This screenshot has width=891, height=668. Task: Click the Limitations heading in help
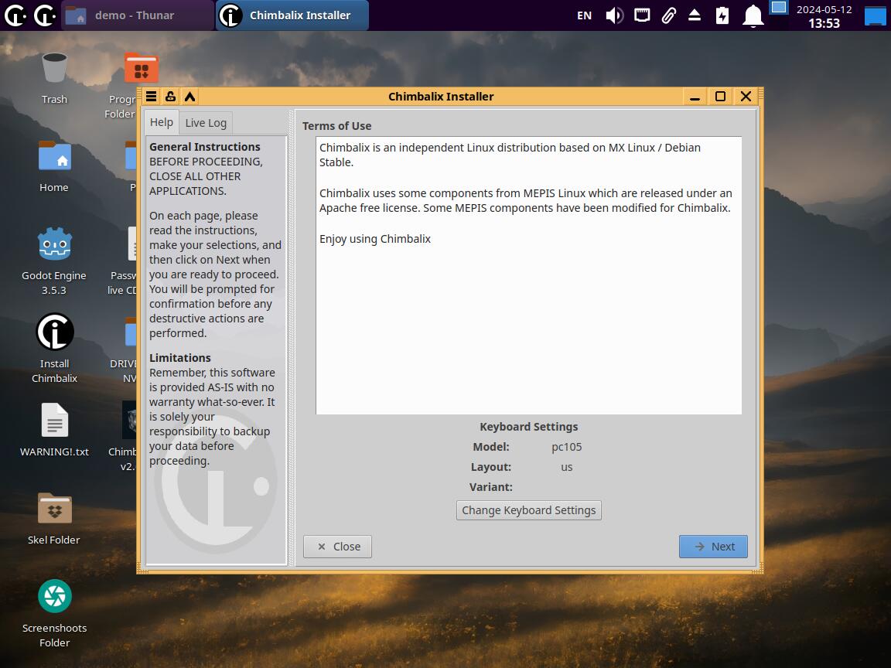(x=180, y=358)
